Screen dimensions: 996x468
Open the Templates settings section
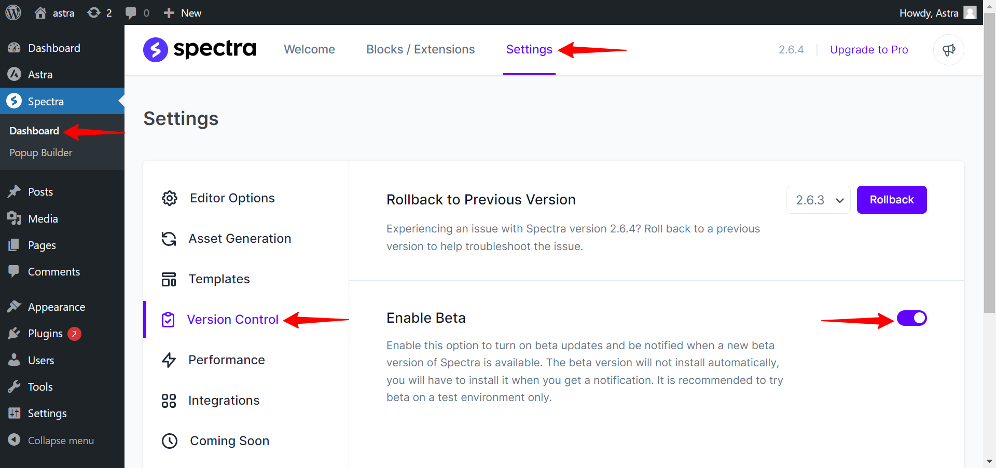pyautogui.click(x=219, y=279)
